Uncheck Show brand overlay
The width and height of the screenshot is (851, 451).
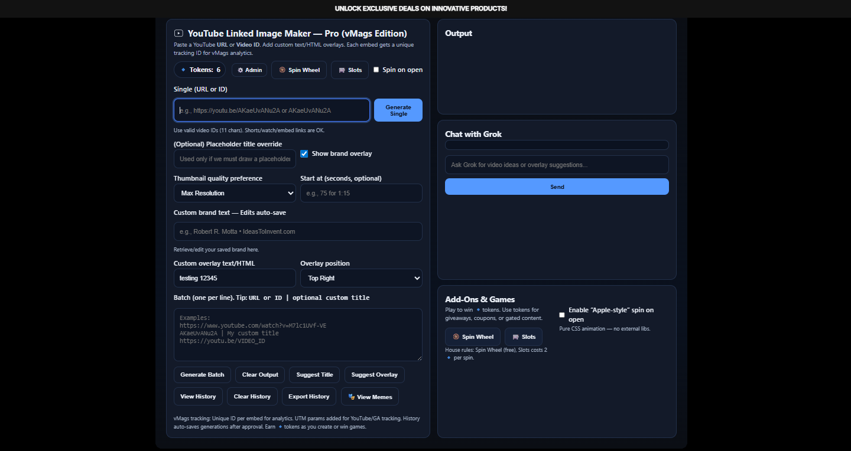coord(304,153)
